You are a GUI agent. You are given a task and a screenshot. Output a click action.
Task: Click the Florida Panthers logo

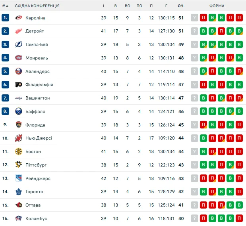click(19, 125)
